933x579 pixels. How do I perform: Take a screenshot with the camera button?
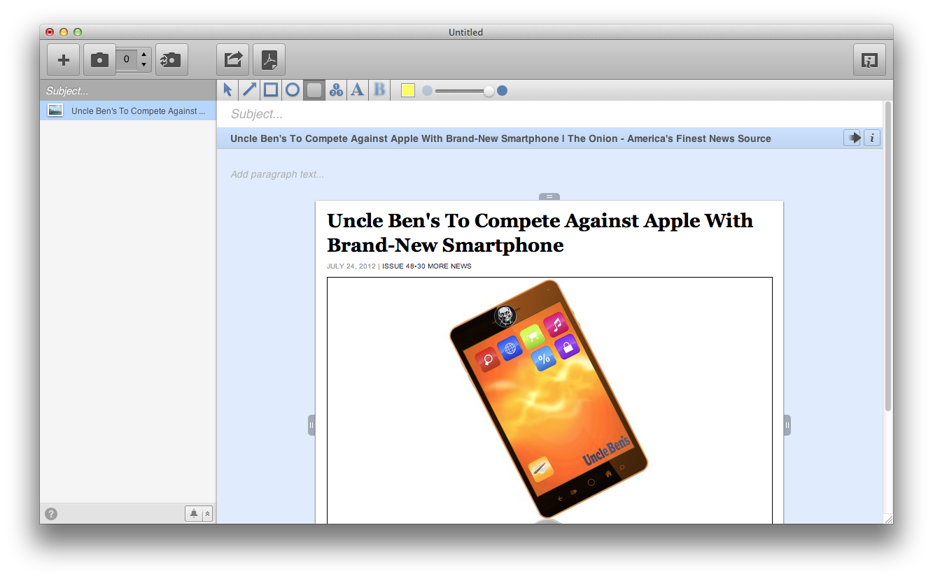(99, 60)
